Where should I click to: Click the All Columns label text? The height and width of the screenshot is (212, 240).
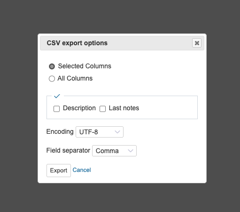(75, 78)
